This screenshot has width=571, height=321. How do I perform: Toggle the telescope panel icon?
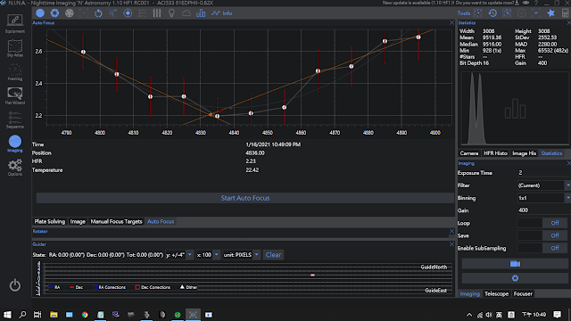pos(113,13)
